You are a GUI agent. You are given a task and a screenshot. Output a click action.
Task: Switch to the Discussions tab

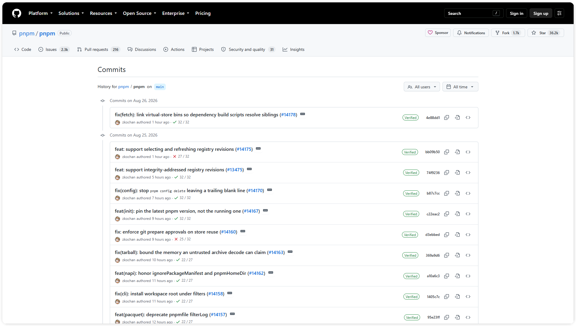[142, 49]
